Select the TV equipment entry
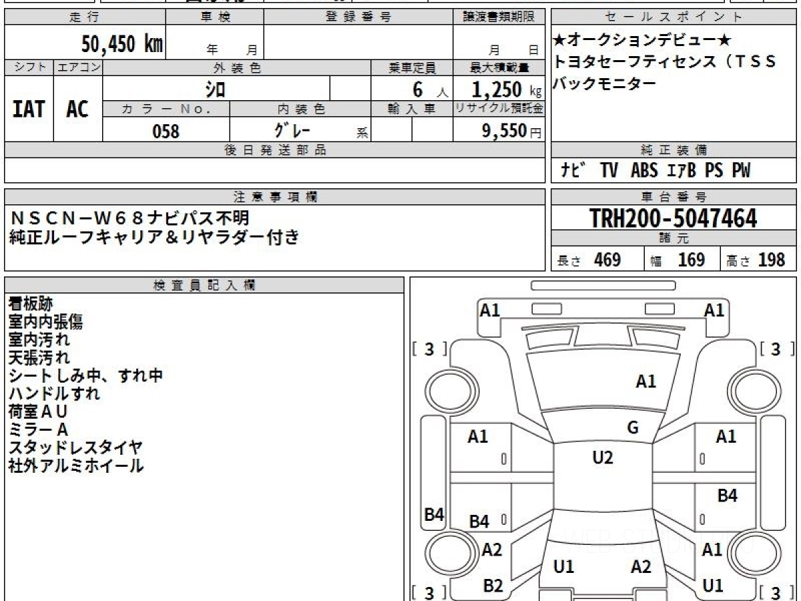Image resolution: width=801 pixels, height=601 pixels. click(x=609, y=171)
